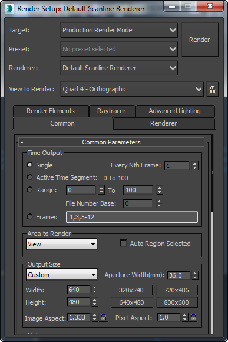The height and width of the screenshot is (342, 228).
Task: Enable the Auto Region Selected checkbox
Action: click(x=123, y=243)
